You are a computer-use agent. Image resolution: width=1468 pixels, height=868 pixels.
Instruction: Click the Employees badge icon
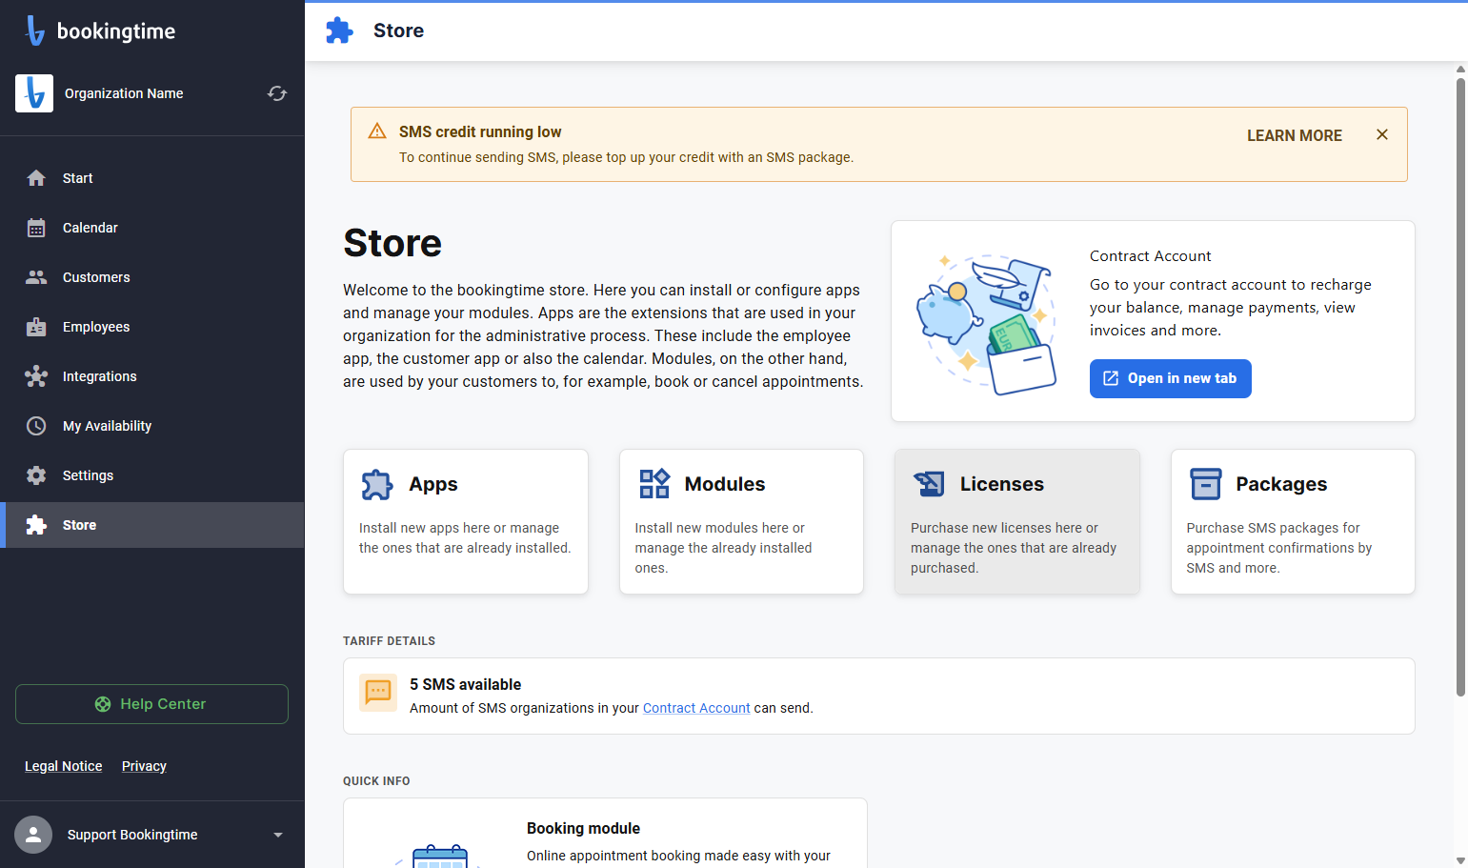36,327
